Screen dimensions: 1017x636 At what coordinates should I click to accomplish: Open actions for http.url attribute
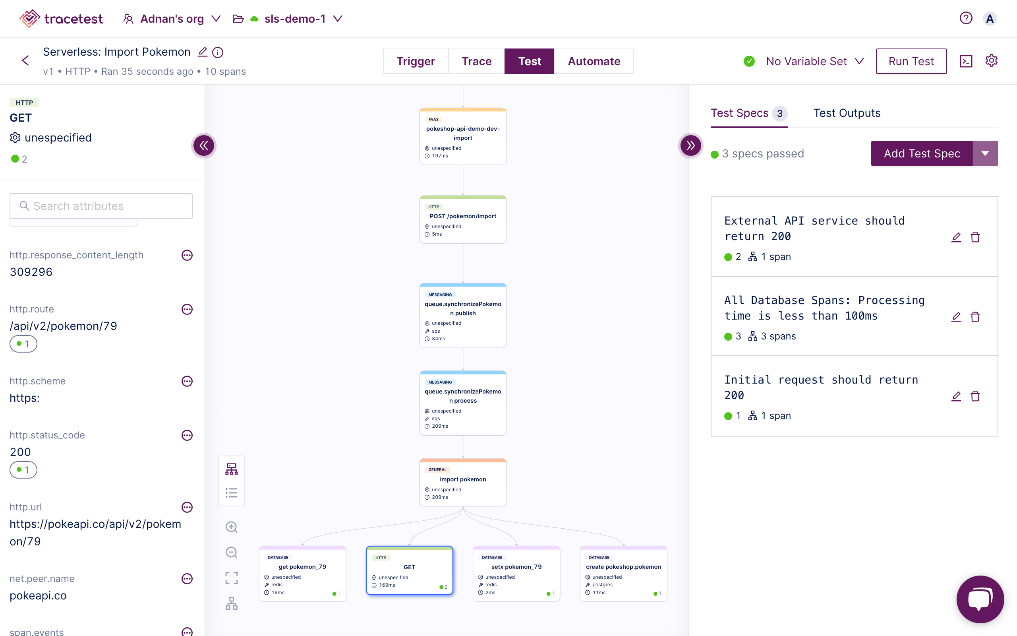click(187, 507)
